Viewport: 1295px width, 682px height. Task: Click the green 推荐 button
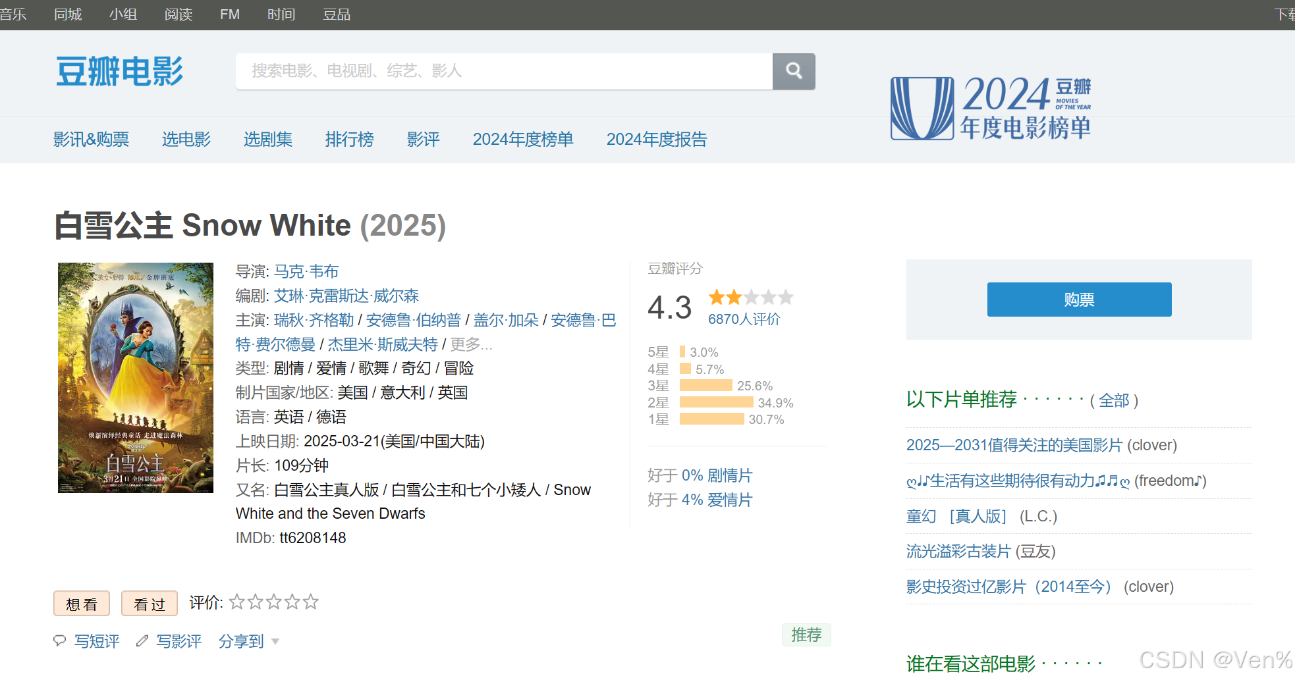coord(806,635)
